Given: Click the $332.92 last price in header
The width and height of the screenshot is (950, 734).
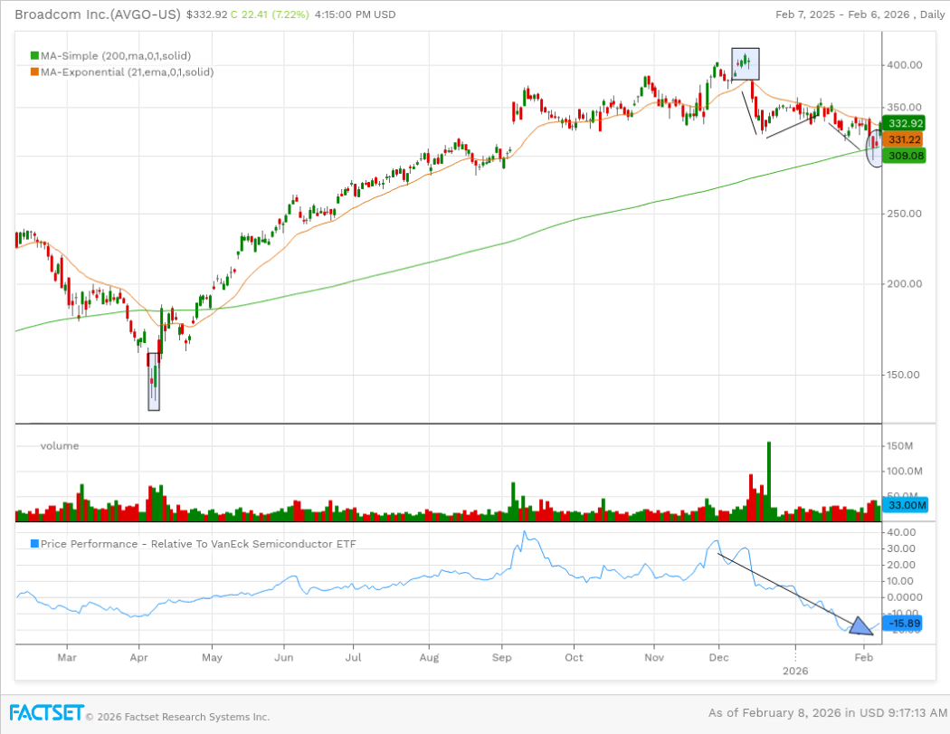Looking at the screenshot, I should tap(206, 14).
